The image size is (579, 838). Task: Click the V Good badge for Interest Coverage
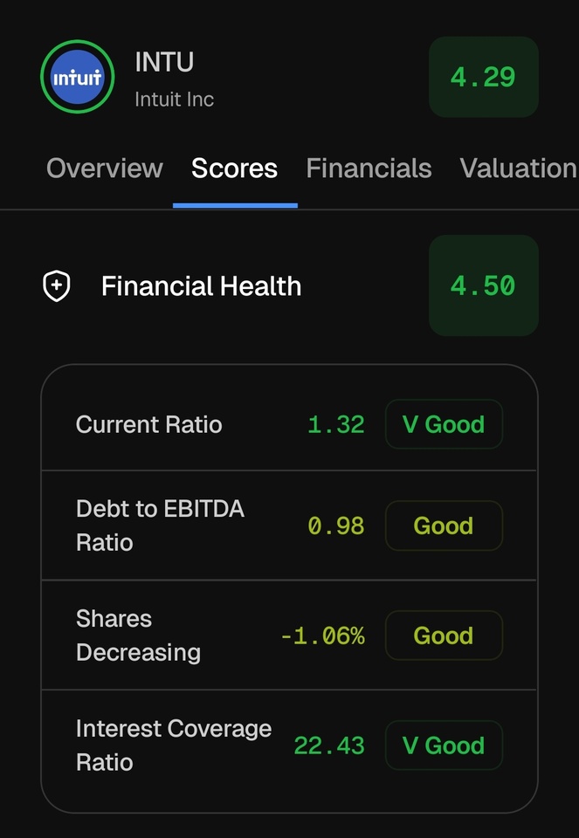444,745
